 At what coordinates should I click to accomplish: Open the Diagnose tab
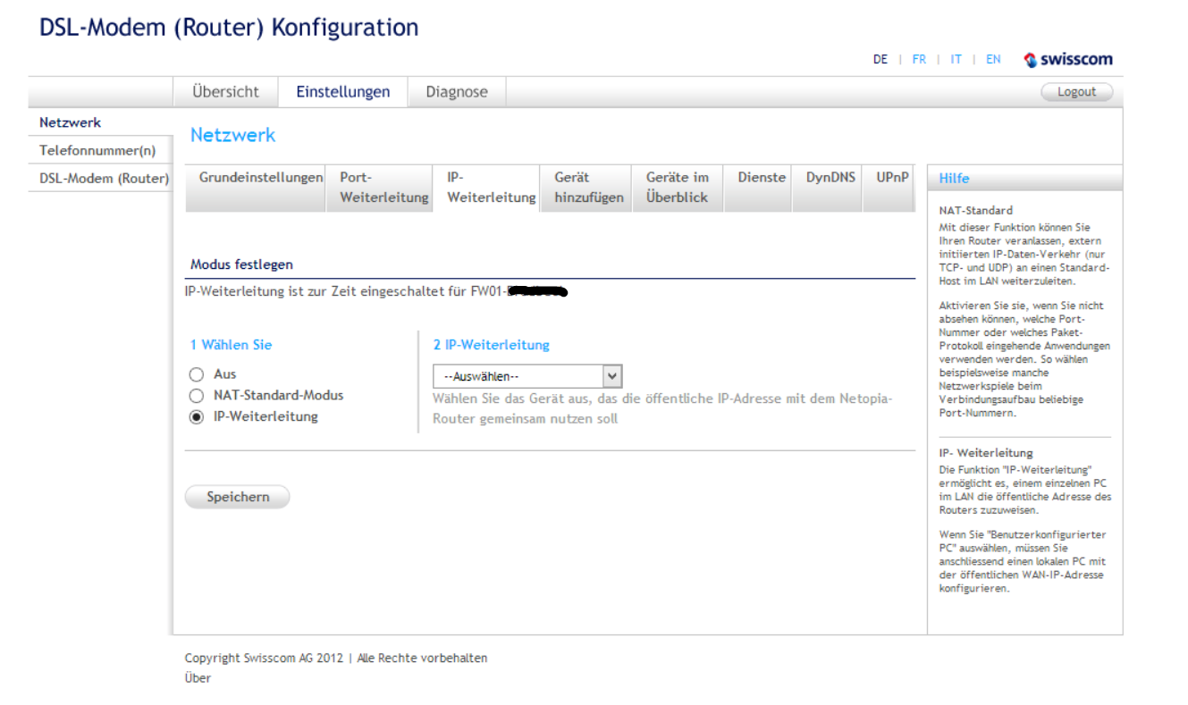(457, 91)
